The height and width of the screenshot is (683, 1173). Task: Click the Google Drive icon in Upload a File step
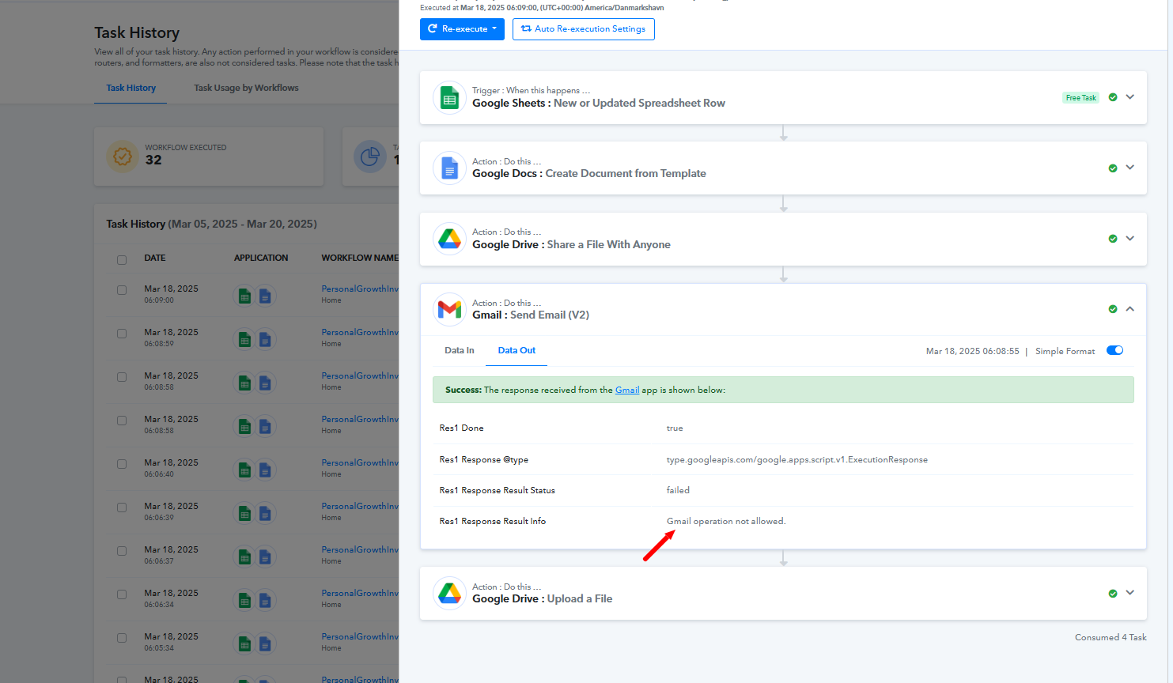[449, 593]
